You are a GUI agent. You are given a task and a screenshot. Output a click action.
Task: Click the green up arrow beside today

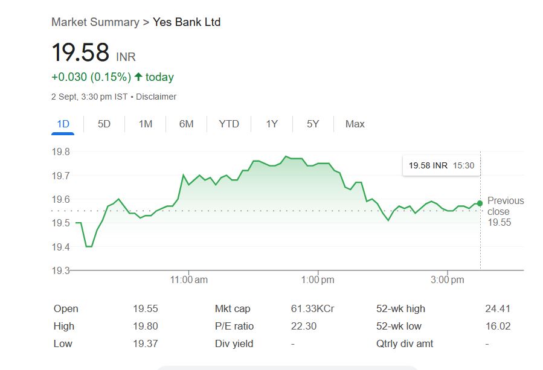click(x=138, y=77)
